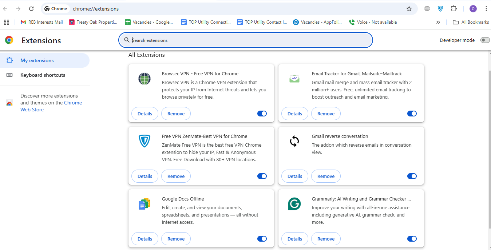This screenshot has width=491, height=250.
Task: Open the Apps grid in bookmarks bar
Action: (7, 22)
